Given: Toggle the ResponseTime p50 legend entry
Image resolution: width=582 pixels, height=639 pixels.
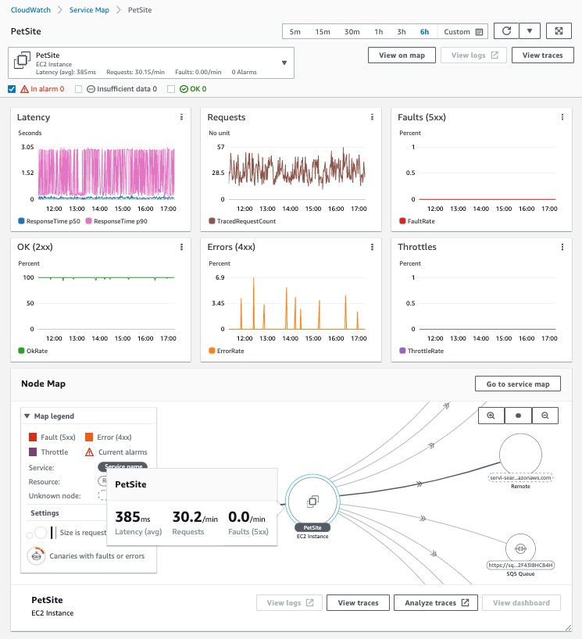Looking at the screenshot, I should pos(49,221).
